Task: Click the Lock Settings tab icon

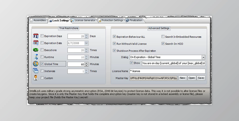Action: (x=51, y=21)
